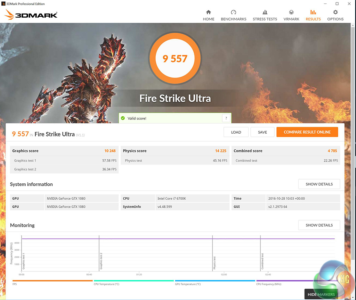This screenshot has width=356, height=300.
Task: Expand System information with Show Details
Action: tap(319, 184)
